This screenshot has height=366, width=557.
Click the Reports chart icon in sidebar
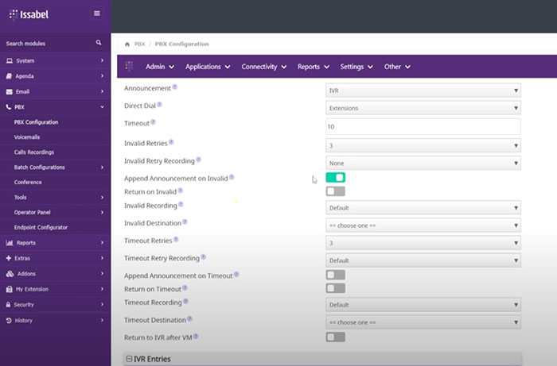point(10,243)
